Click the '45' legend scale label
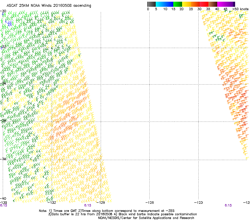This screenshot has width=250, height=220. 225,9
